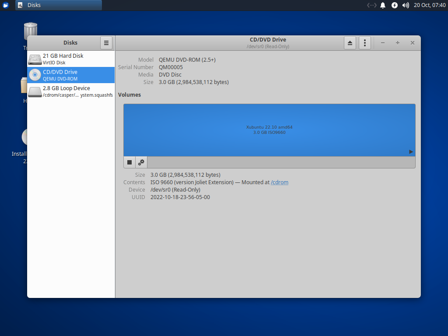Open the drive options kebab menu
This screenshot has width=448, height=336.
click(365, 42)
